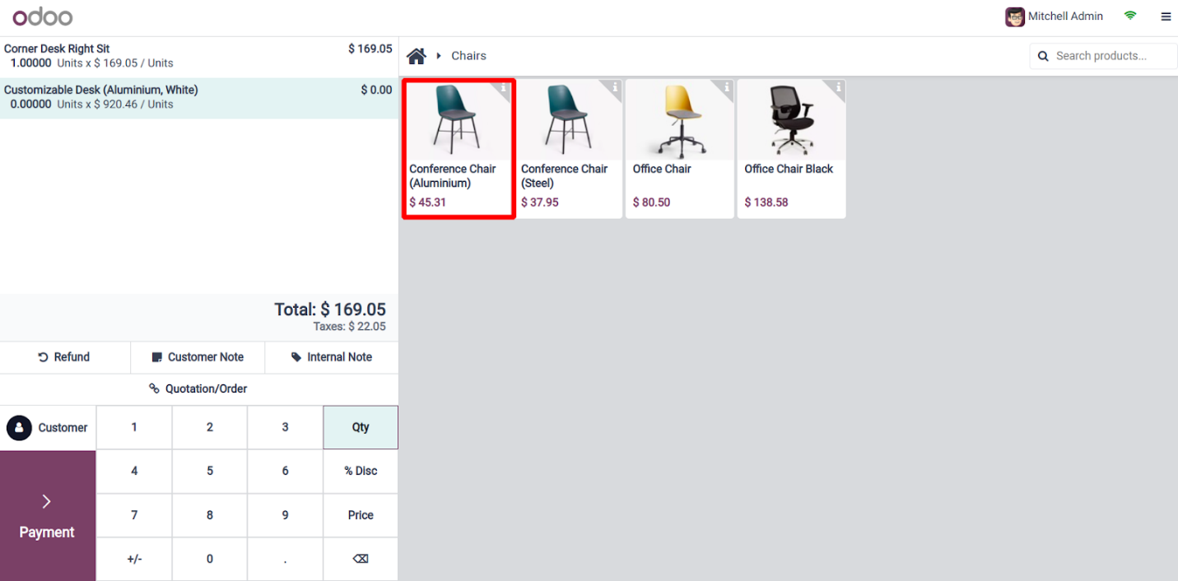Go to Payment screen

pyautogui.click(x=48, y=516)
